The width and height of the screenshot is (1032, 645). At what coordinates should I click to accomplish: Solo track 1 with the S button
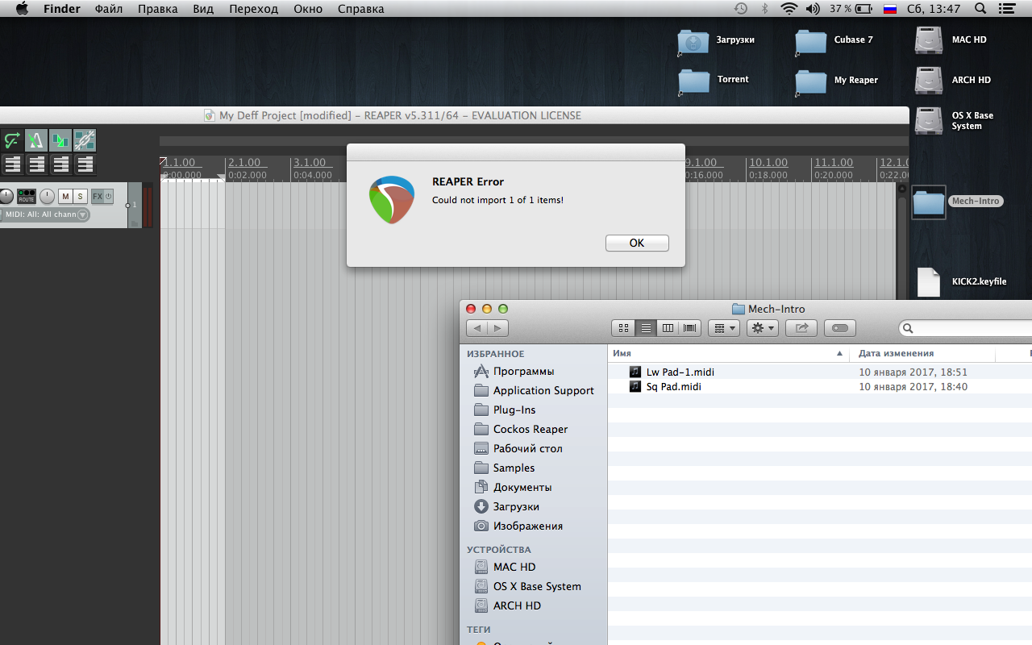(80, 196)
